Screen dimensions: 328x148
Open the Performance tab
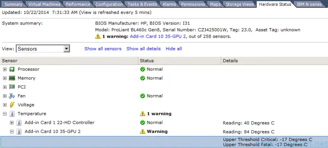[78, 4]
